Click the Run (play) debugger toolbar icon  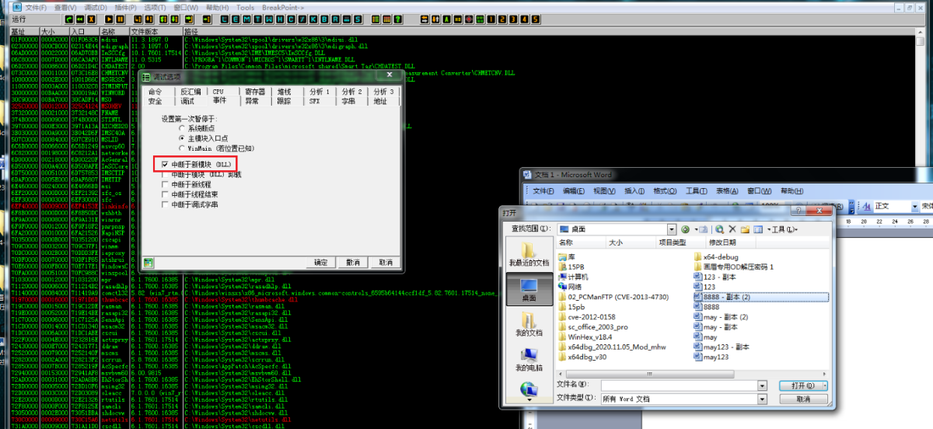110,19
